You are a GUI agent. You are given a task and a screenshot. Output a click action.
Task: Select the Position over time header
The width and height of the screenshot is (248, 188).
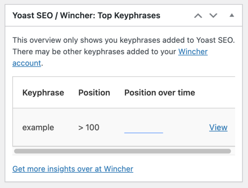[160, 93]
